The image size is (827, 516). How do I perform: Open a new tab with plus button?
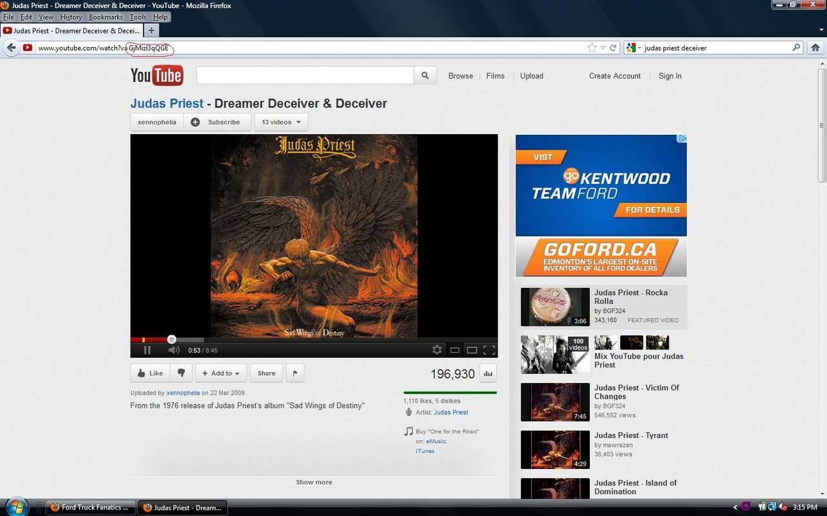pos(151,30)
